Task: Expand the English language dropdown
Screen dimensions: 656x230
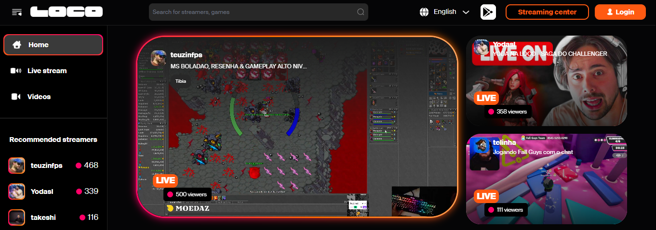Action: click(444, 12)
